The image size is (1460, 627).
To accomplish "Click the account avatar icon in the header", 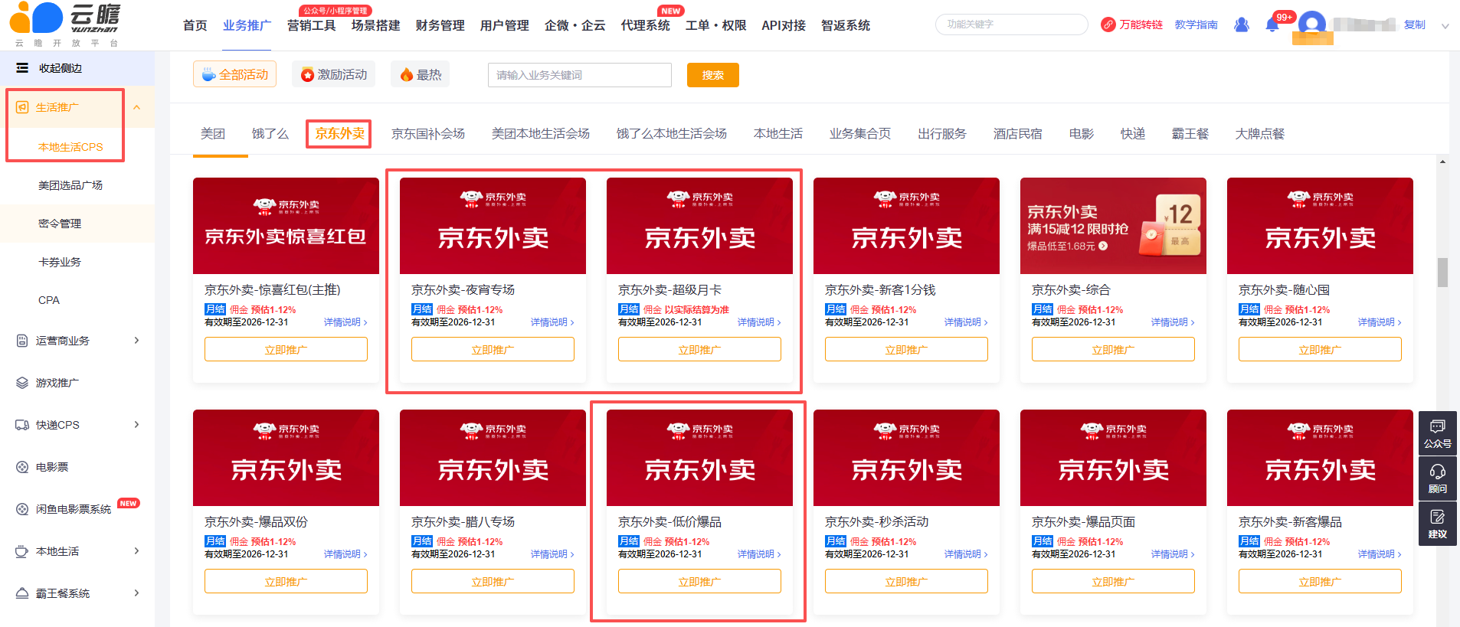I will (1312, 24).
